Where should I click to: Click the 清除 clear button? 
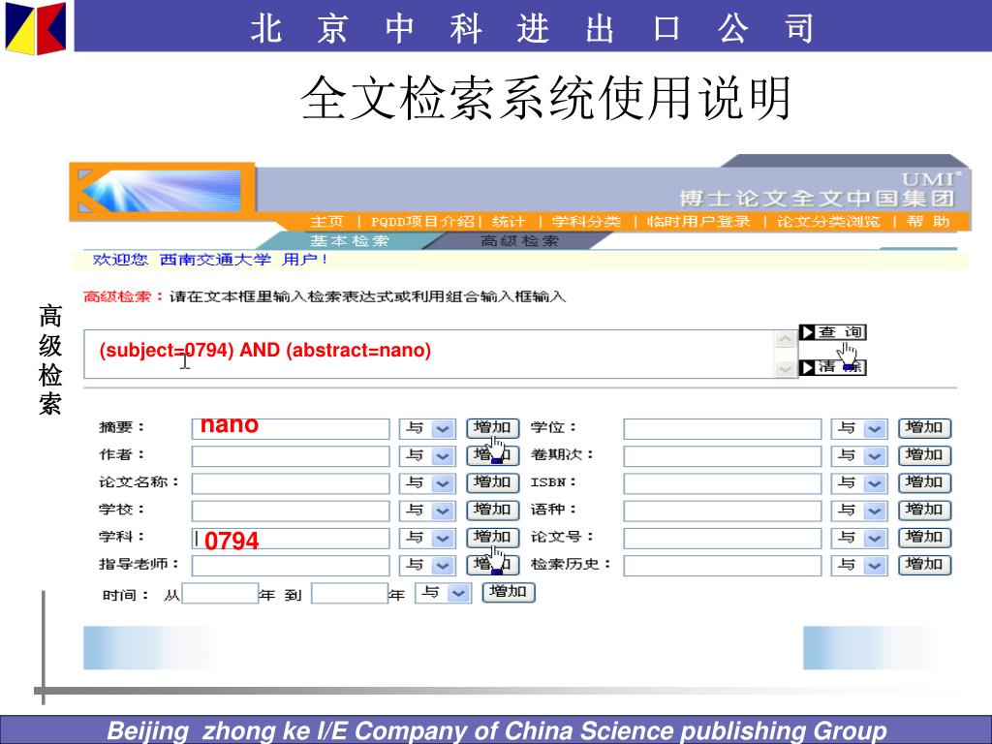coord(832,367)
